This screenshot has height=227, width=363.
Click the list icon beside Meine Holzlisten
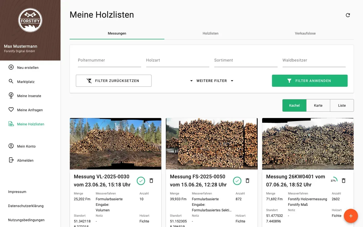(11, 124)
